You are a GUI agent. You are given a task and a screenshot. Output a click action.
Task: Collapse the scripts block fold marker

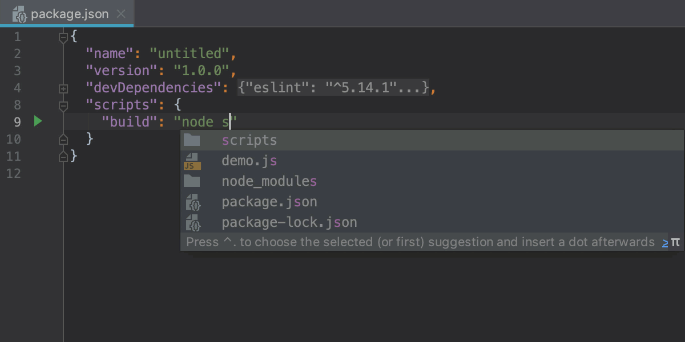(x=63, y=104)
